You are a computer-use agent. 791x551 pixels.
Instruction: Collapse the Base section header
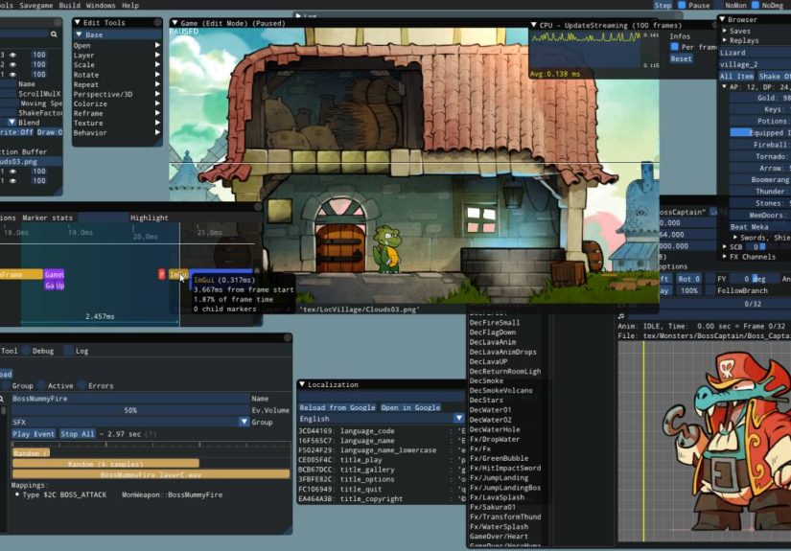pos(80,34)
